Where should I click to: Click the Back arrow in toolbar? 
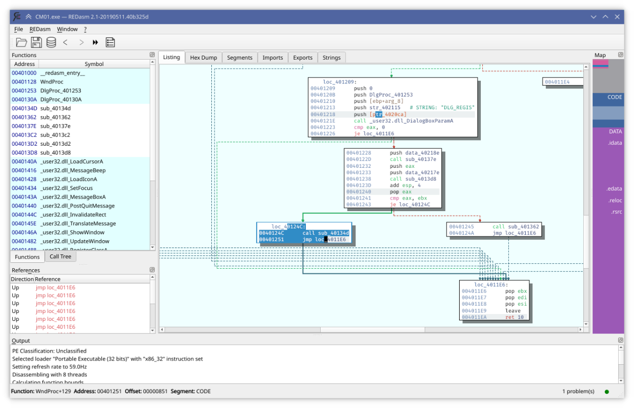point(66,42)
